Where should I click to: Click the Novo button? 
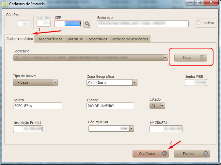coord(191,58)
